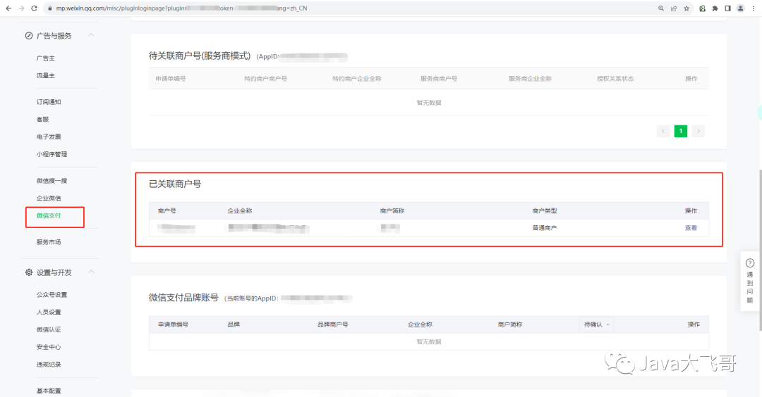Open 安全中心 in the sidebar

[x=49, y=347]
